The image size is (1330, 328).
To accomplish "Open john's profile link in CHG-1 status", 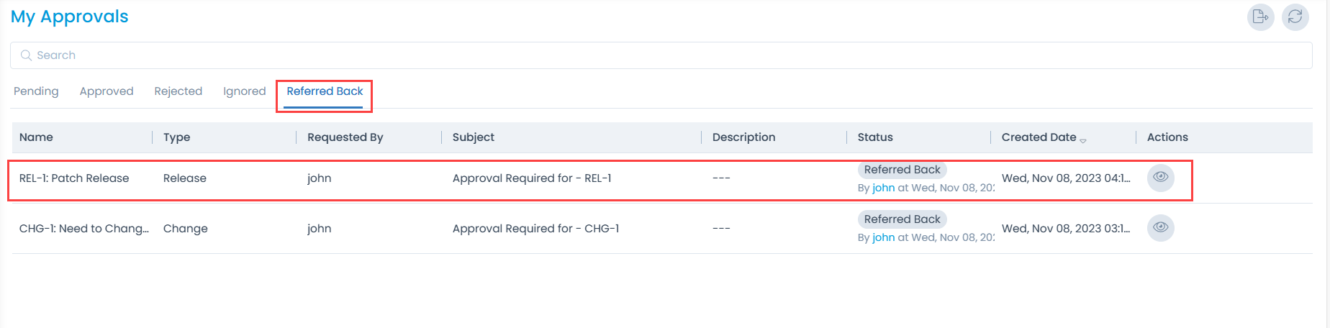I will point(883,237).
